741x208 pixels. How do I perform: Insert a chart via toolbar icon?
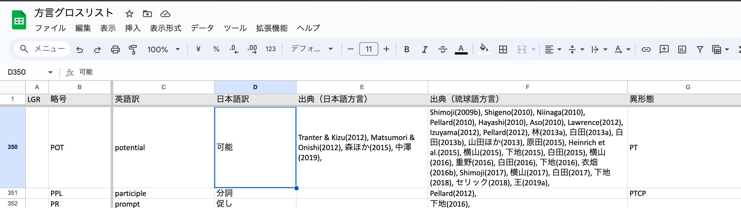682,49
